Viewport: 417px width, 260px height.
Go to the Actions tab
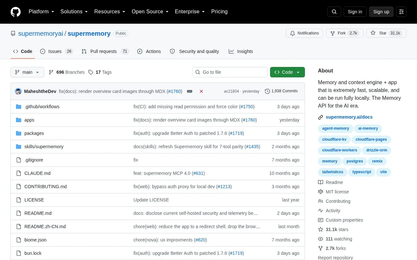point(149,51)
